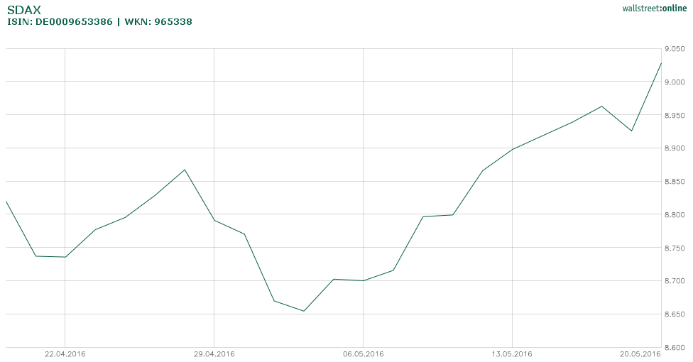
Task: Click the 06.05.2016 date label
Action: [x=364, y=353]
